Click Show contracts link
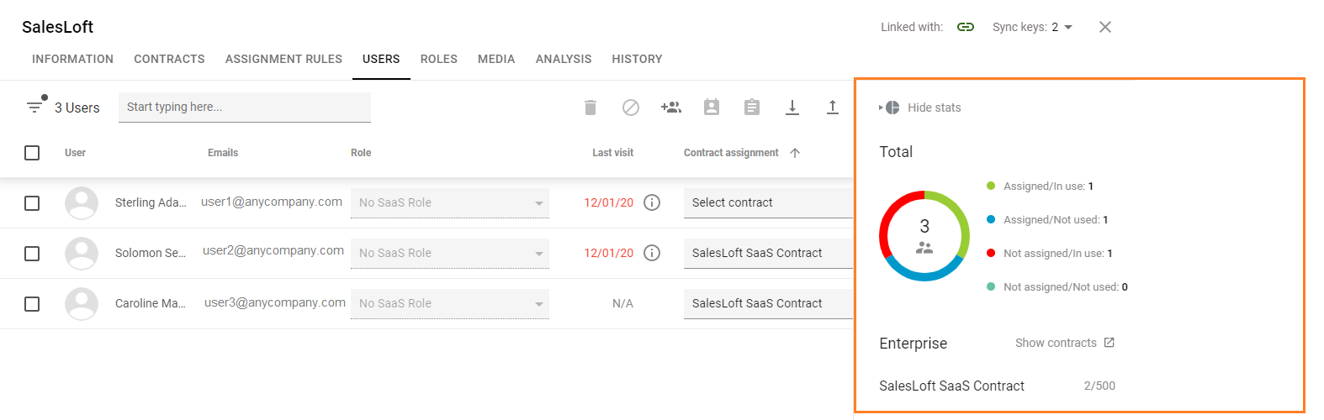Screen dimensions: 1324x420 1056,343
